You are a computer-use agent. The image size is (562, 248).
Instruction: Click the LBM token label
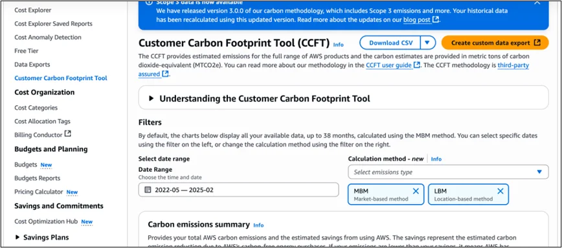pyautogui.click(x=440, y=191)
